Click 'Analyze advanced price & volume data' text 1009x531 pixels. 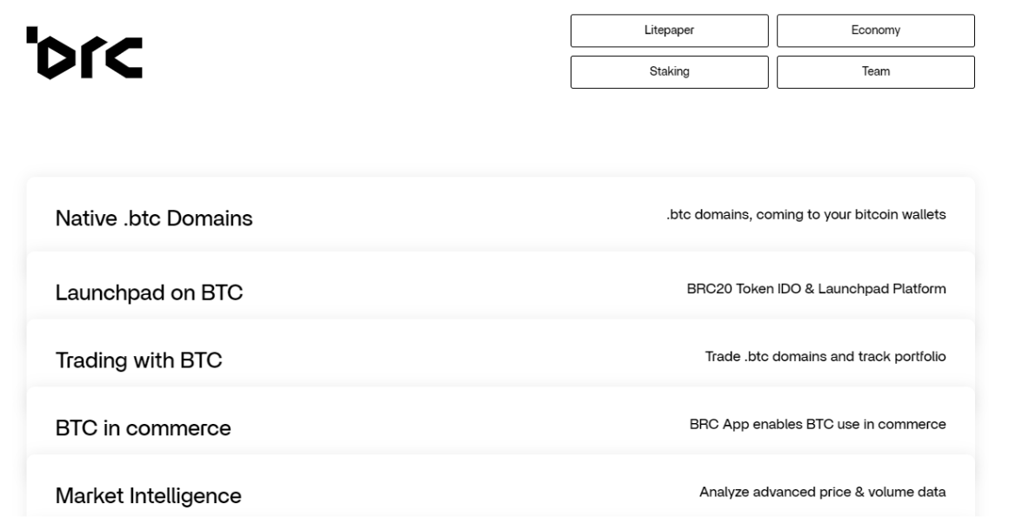pos(822,493)
